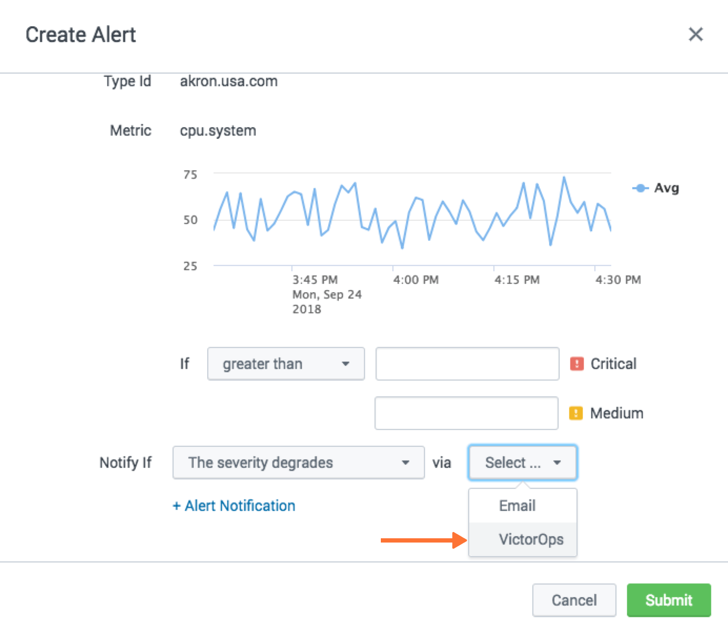Screen dimensions: 728x635
Task: Click the caret on the greater than dropdown
Action: point(347,363)
